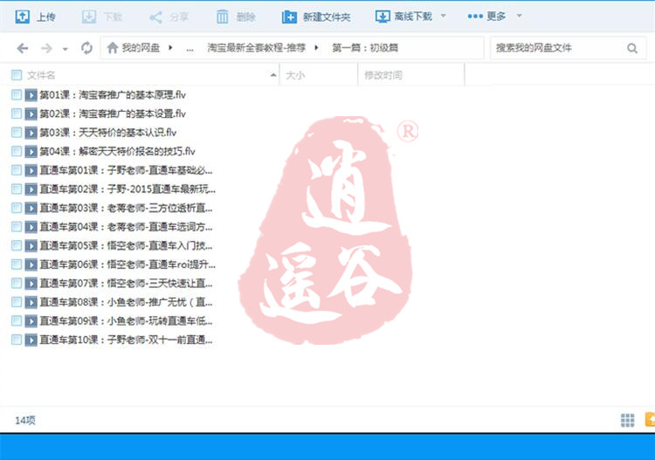Check the box for 直通车第08课
The width and height of the screenshot is (655, 460).
point(17,302)
